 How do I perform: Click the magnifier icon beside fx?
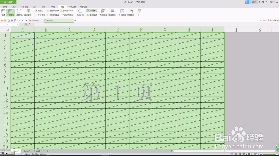(26, 25)
